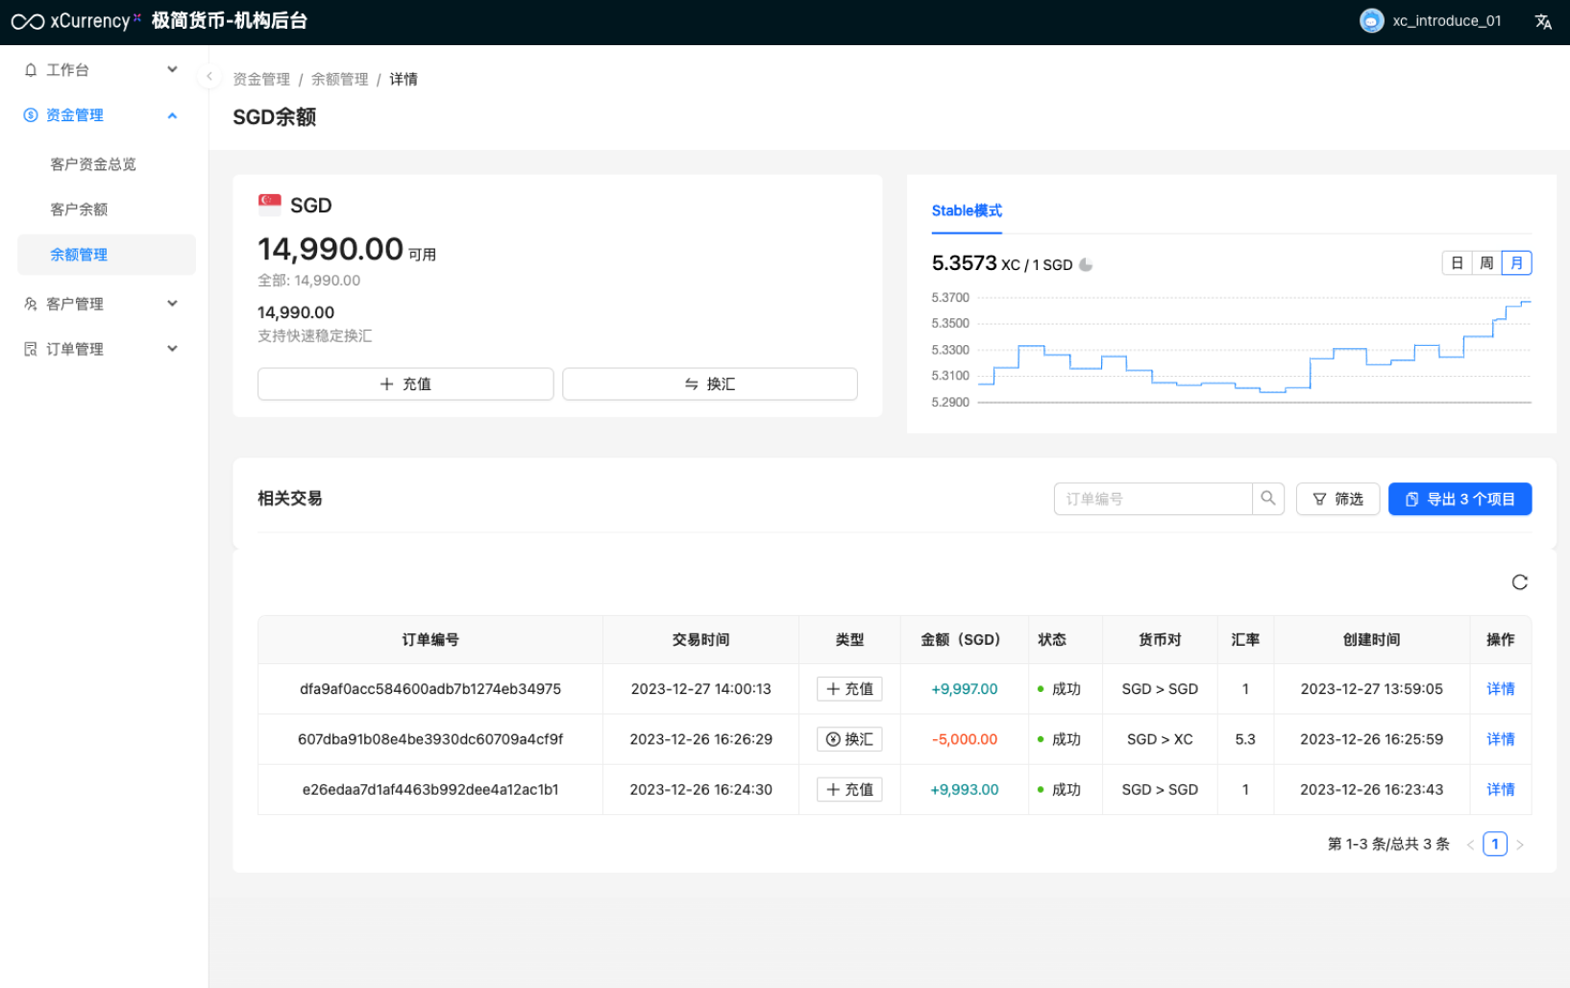Click the xCurrency infinity logo
Viewport: 1570px width, 988px height.
(28, 22)
